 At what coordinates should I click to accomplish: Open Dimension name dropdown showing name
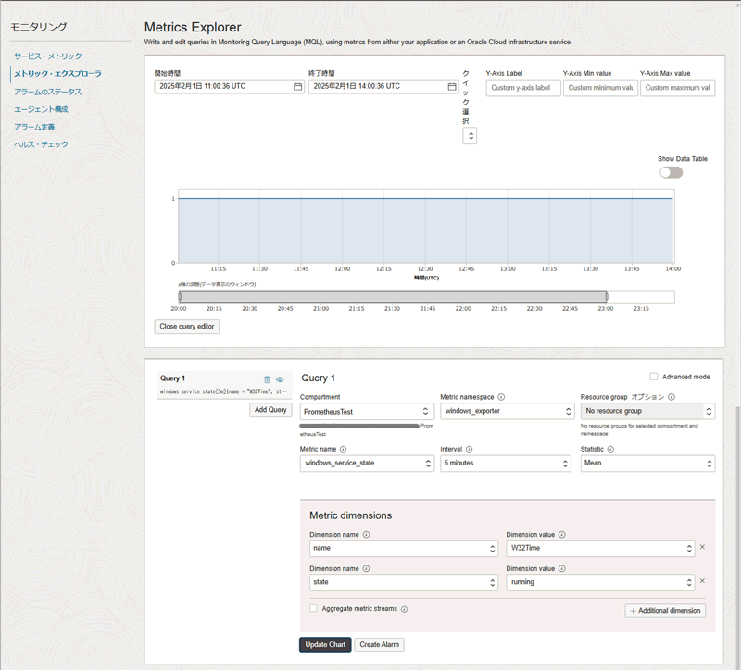pyautogui.click(x=404, y=548)
